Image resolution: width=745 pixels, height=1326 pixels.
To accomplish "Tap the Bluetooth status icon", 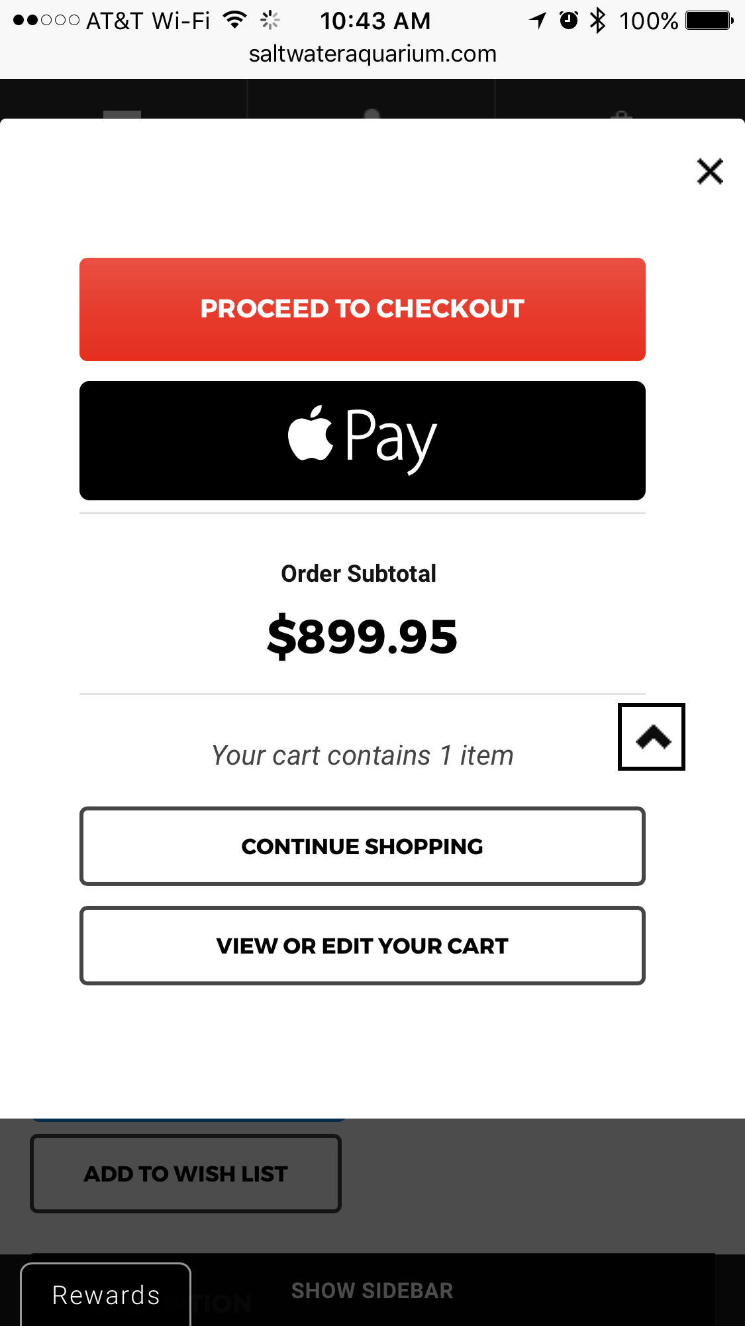I will click(x=597, y=21).
